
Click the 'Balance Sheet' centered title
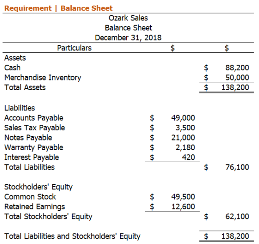pyautogui.click(x=129, y=28)
